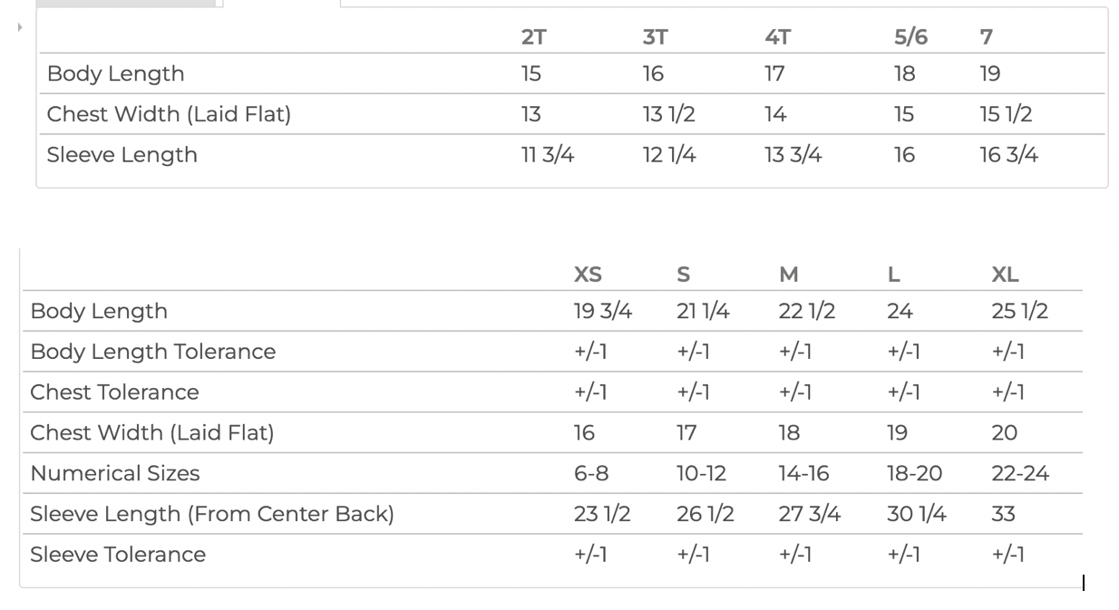Image resolution: width=1119 pixels, height=610 pixels.
Task: Select the Numerical Sizes row label
Action: click(x=114, y=473)
